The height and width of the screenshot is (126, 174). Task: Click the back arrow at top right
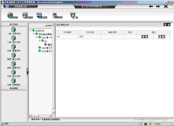click(x=151, y=6)
